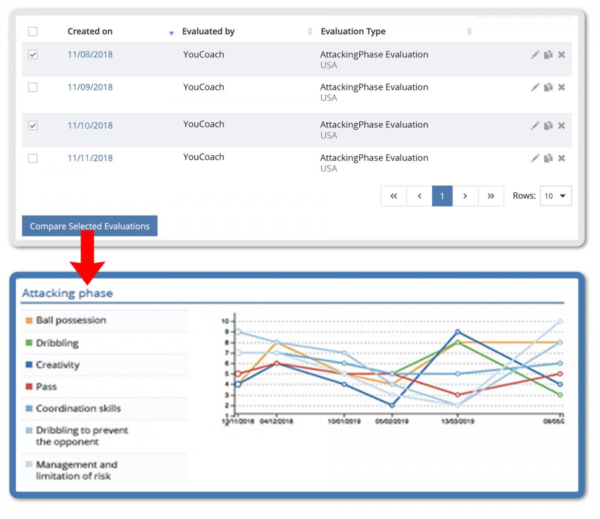600x519 pixels.
Task: Toggle Management and limitation of risk swatch
Action: [x=29, y=464]
